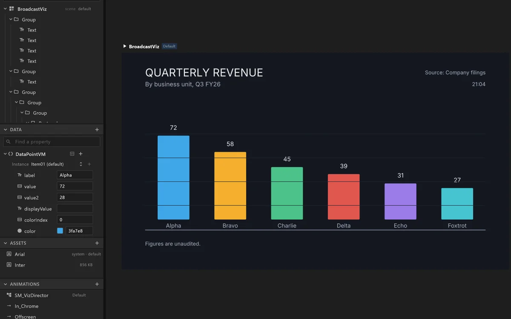This screenshot has width=511, height=319.
Task: Add a new animation with ANIMATIONS plus
Action: tap(97, 284)
